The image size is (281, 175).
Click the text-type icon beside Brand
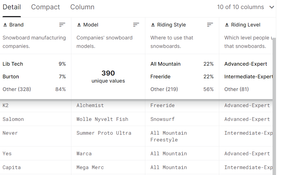click(5, 25)
